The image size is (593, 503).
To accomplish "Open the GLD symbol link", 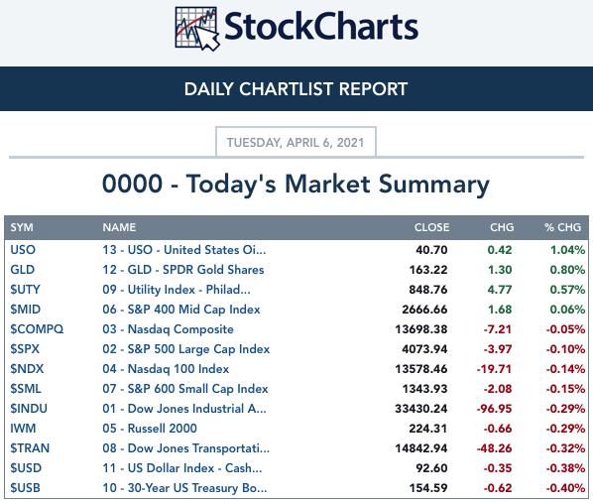I will [x=23, y=270].
